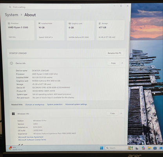Image resolution: width=163 pixels, height=157 pixels.
Task: Open the Outlook mail icon on the taskbar
Action: coord(161,148)
